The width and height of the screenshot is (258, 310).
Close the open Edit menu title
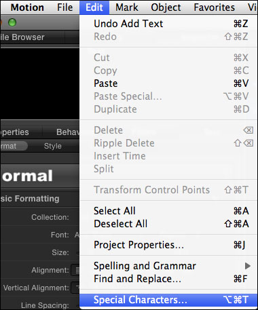[x=94, y=7]
